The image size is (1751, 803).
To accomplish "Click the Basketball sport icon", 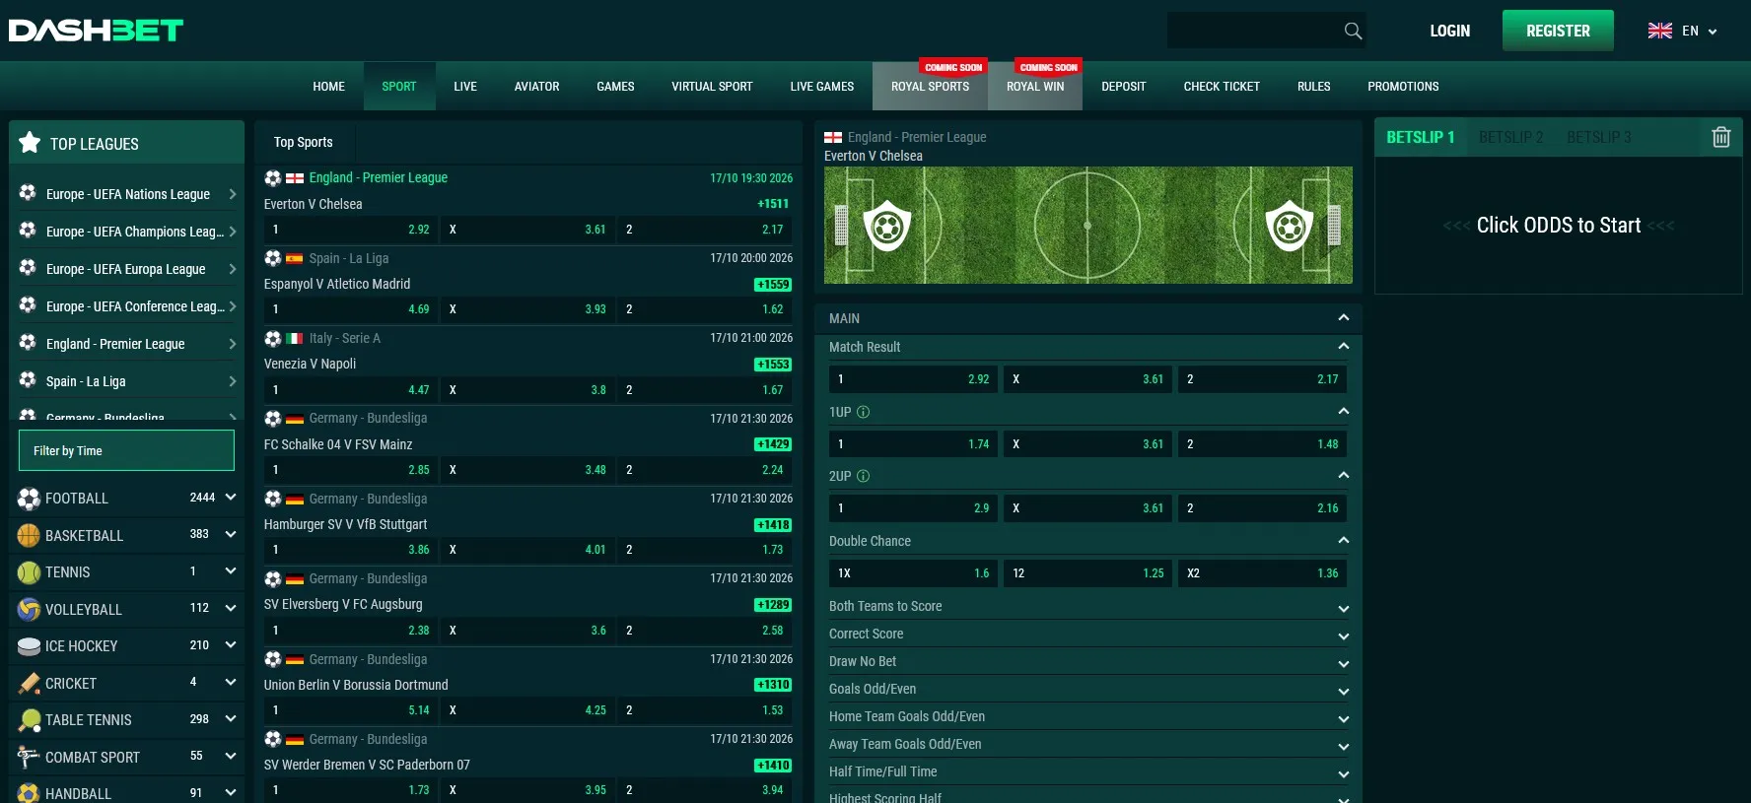I will point(29,536).
